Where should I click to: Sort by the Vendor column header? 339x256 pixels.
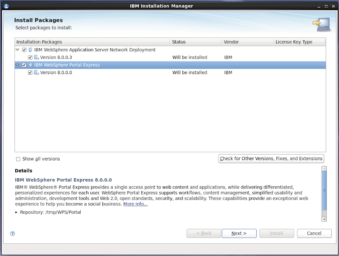coord(247,42)
